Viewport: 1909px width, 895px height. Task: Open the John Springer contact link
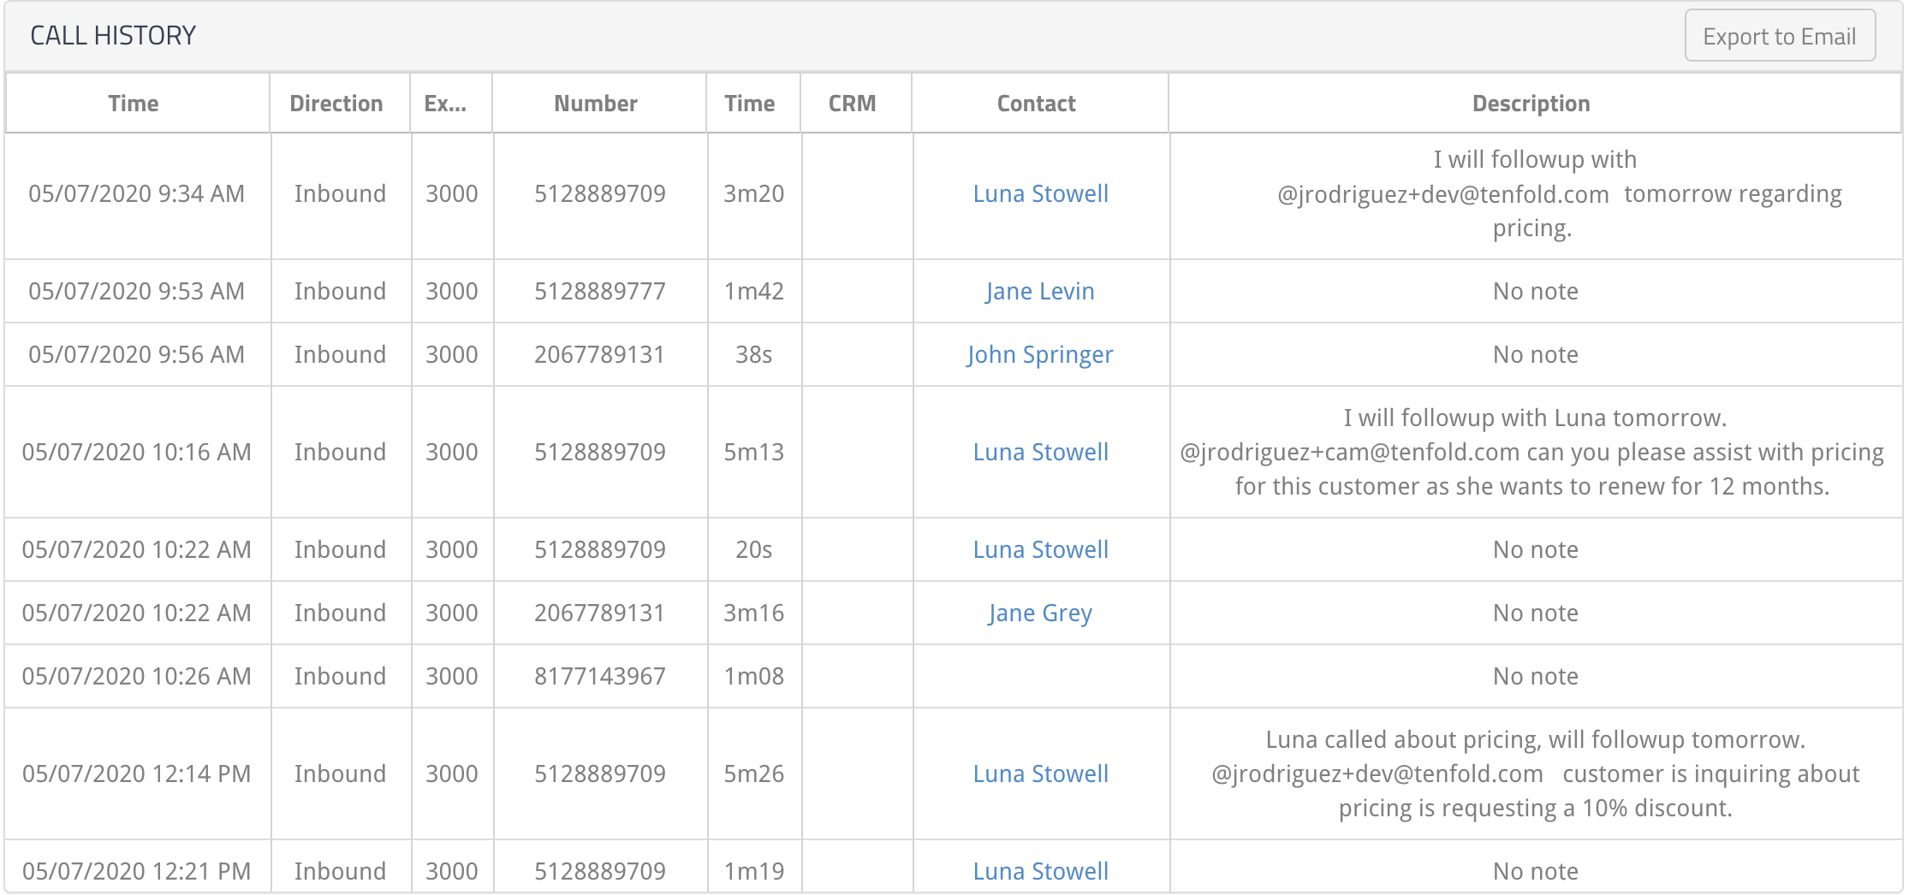pyautogui.click(x=1040, y=355)
